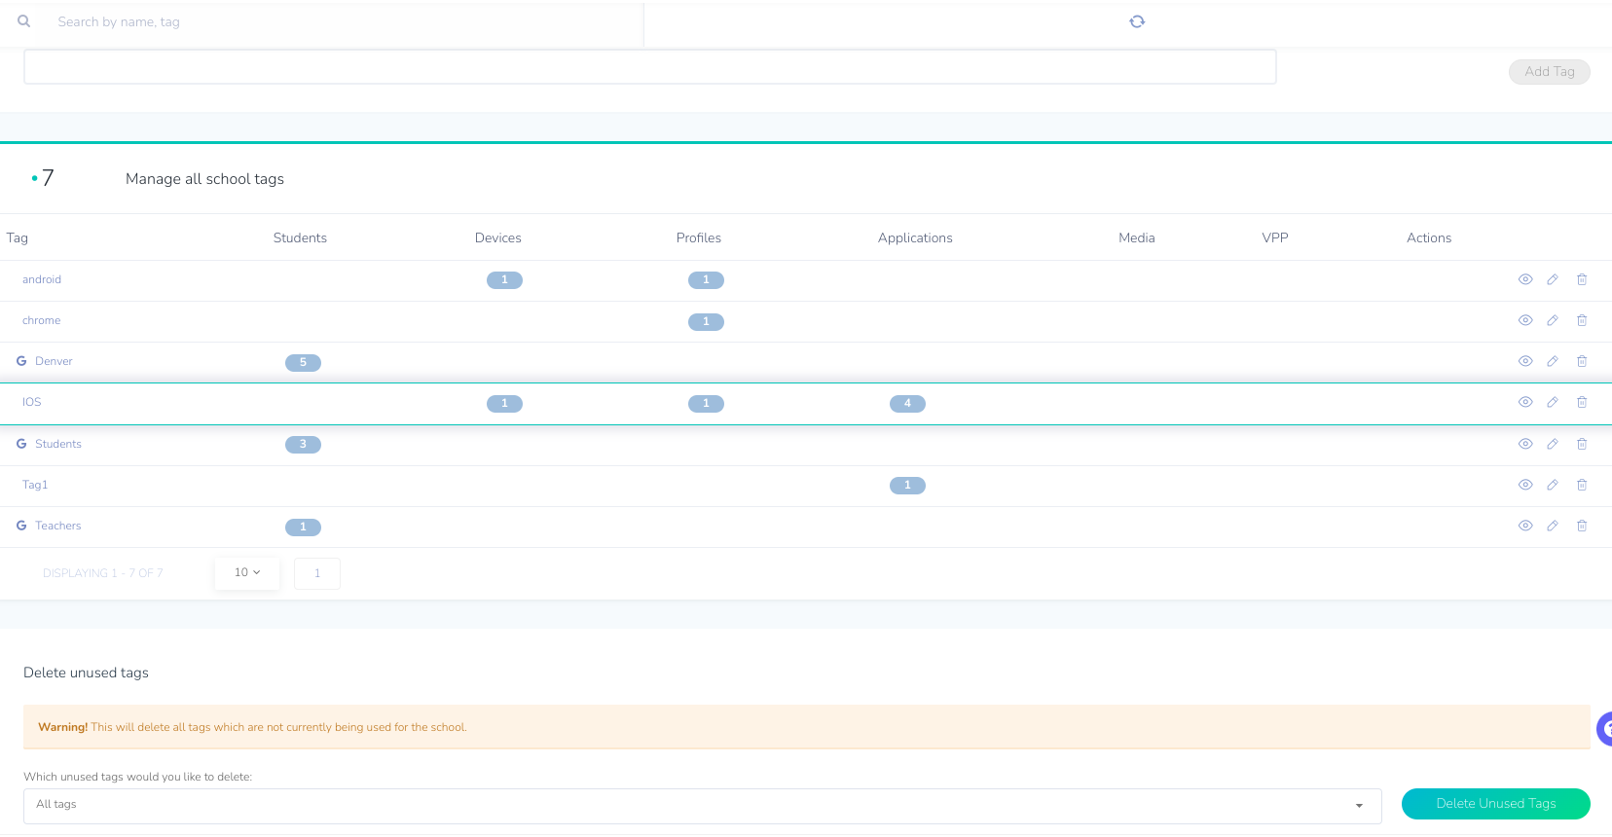This screenshot has width=1612, height=837.
Task: Open the android tag link
Action: [42, 279]
